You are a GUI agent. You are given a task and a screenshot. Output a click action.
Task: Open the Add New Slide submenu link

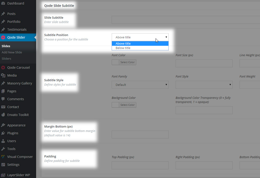tap(12, 52)
